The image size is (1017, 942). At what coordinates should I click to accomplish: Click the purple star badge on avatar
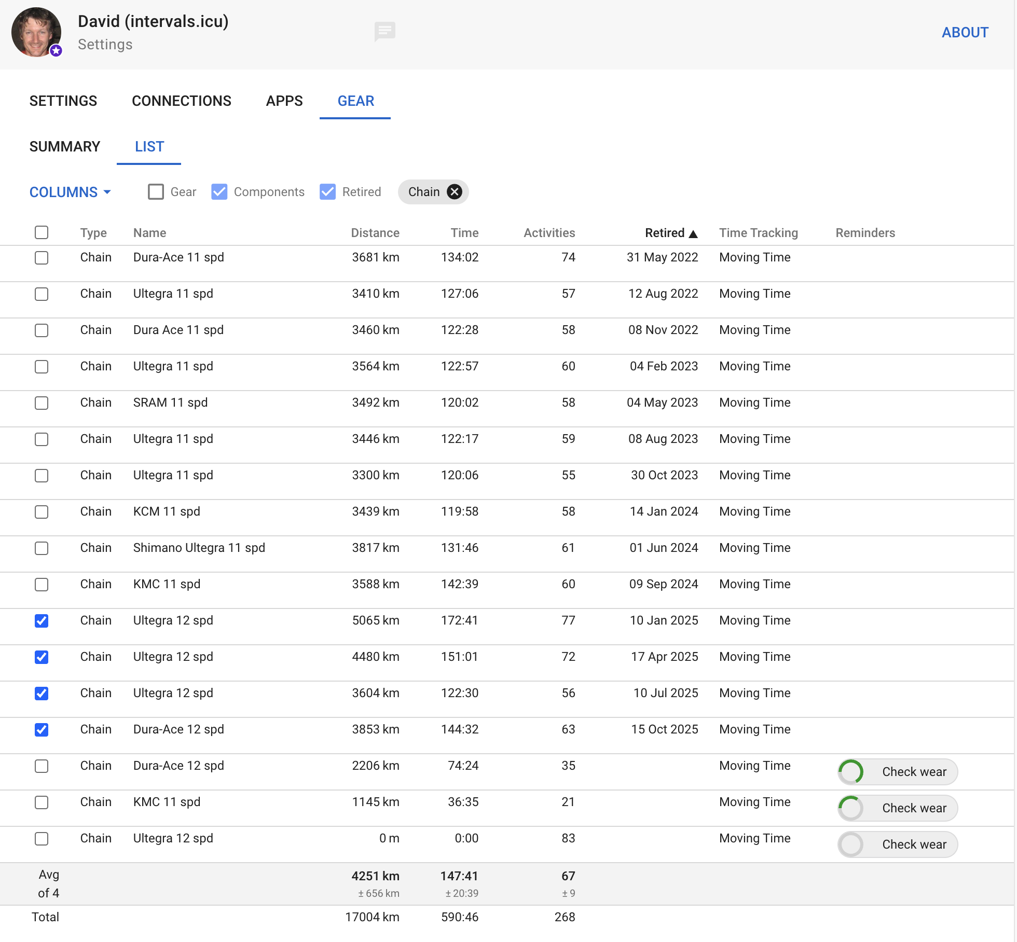click(56, 50)
